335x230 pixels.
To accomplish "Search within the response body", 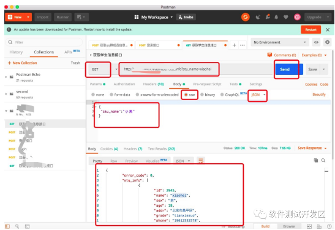I will pos(323,160).
